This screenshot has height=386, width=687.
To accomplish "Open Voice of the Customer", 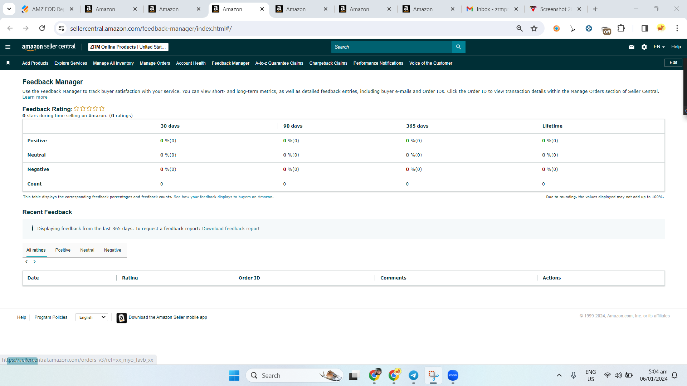I will pos(431,63).
